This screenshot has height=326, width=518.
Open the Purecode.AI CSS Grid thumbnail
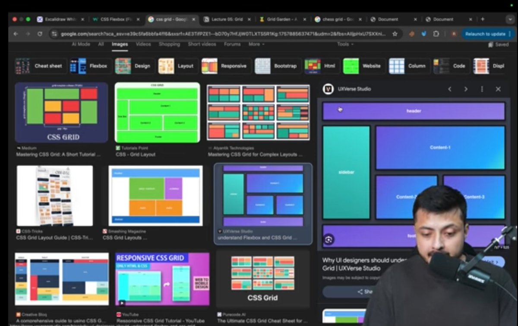pos(263,279)
